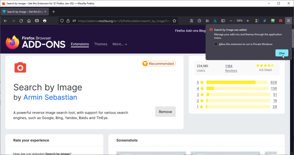Click the print page toolbar icon
The height and width of the screenshot is (155, 294).
[45, 21]
